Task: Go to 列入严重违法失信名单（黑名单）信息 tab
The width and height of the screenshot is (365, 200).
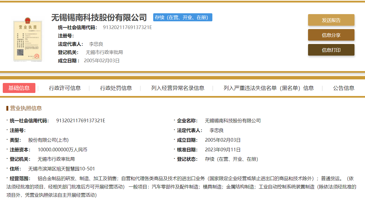Action: [x=269, y=88]
